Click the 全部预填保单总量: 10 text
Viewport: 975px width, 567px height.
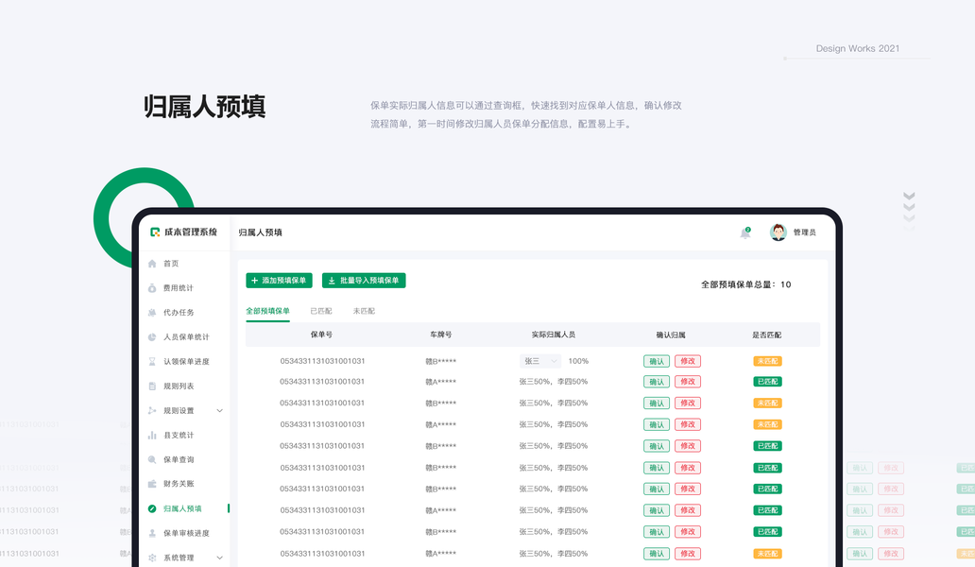pos(746,284)
